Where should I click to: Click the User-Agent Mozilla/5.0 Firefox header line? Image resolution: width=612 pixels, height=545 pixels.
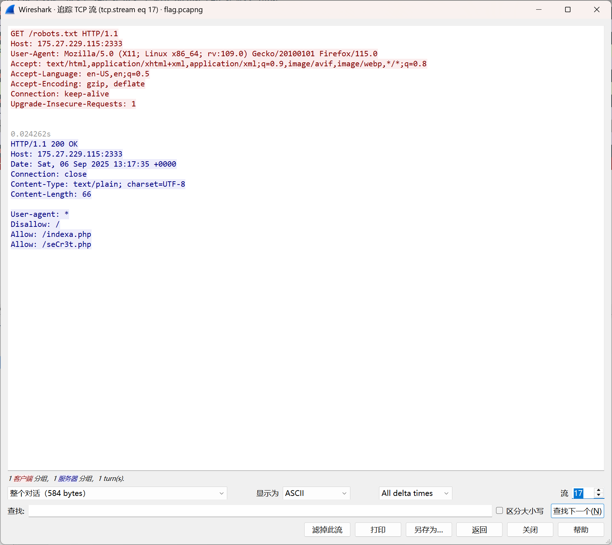point(194,54)
